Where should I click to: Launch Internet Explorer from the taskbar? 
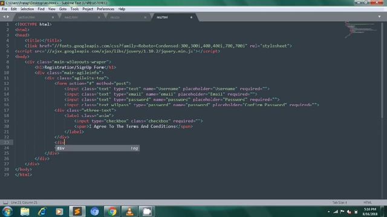42,212
